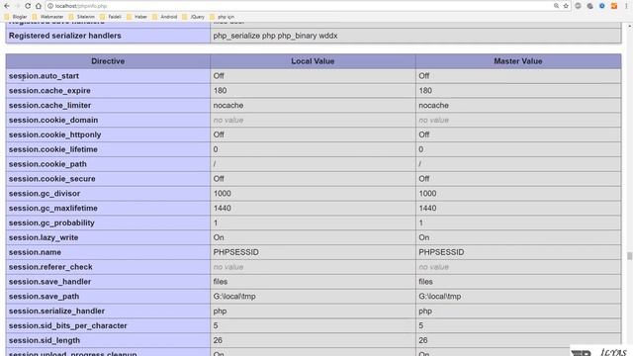Select local value files of session.save_handler
Viewport: 633px width, 356px height.
pyautogui.click(x=221, y=282)
